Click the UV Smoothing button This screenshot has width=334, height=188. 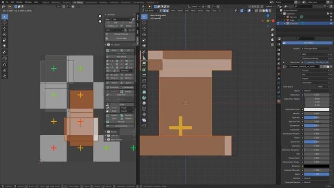(120, 126)
